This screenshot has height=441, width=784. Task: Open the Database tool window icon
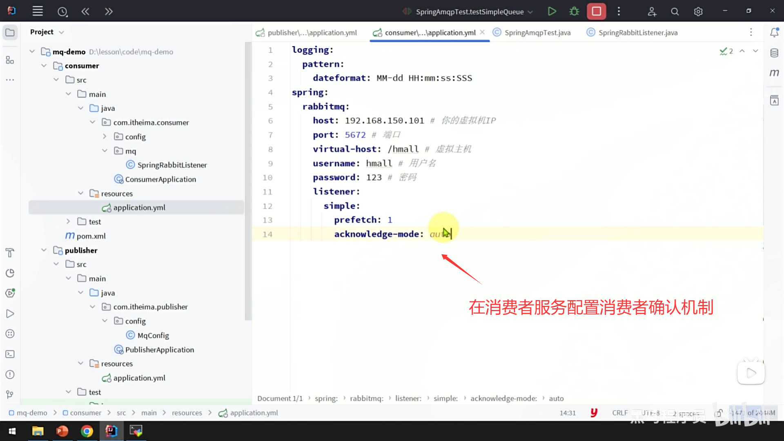click(774, 53)
